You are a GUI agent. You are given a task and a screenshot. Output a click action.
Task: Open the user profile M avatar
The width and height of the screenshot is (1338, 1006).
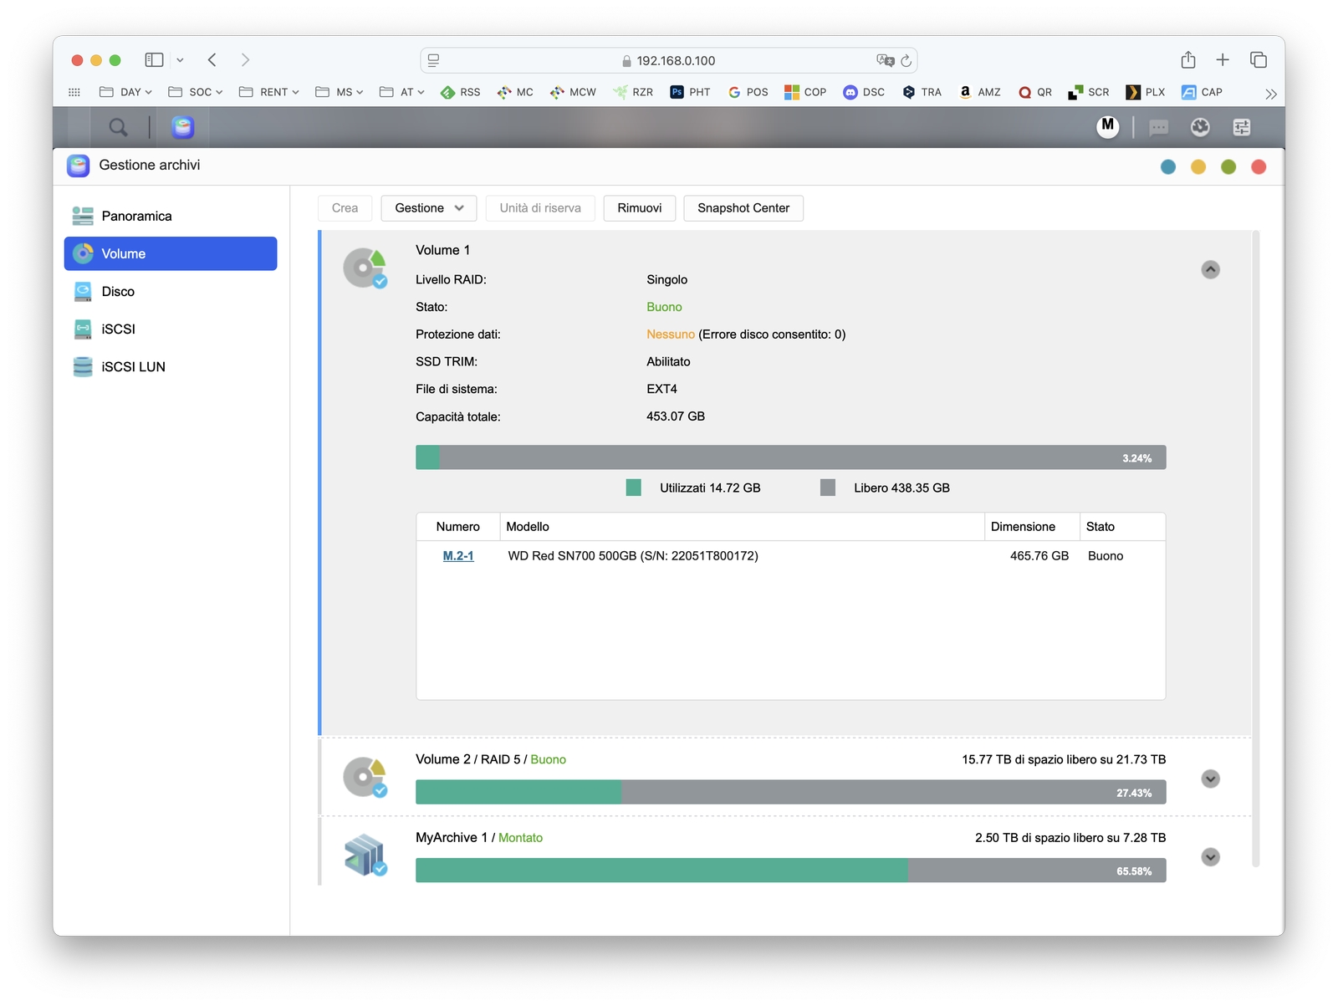[1107, 127]
